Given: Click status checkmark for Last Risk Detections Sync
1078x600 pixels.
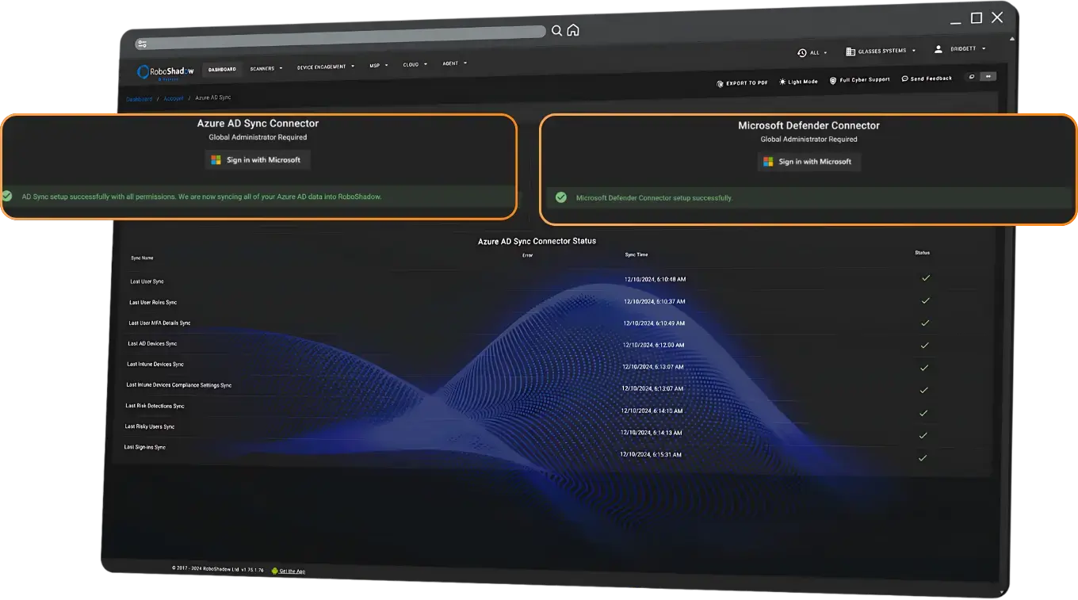Looking at the screenshot, I should pyautogui.click(x=923, y=413).
